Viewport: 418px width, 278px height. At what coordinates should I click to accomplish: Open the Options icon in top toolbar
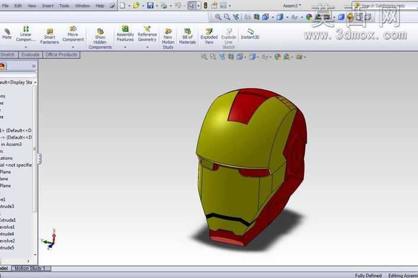[223, 5]
